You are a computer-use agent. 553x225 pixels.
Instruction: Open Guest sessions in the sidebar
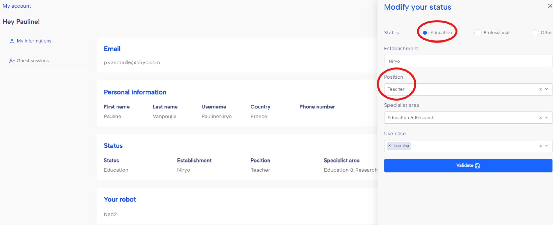click(x=33, y=61)
